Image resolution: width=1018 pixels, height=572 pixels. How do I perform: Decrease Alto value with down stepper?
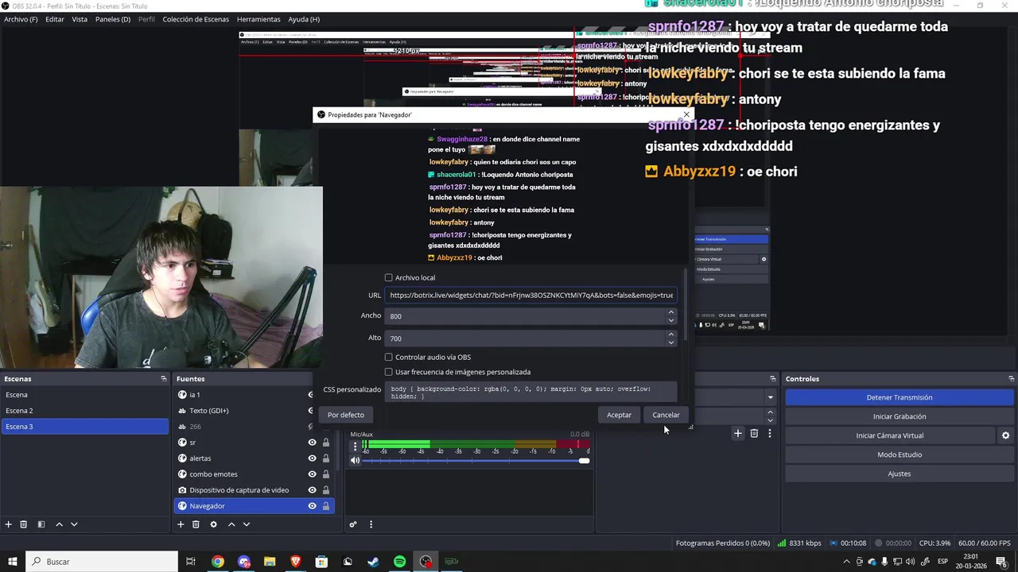671,342
